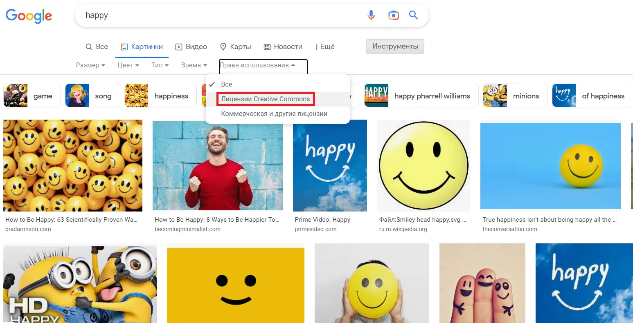Screen dimensions: 633x323
Task: Open the man in red sweater image
Action: click(218, 166)
